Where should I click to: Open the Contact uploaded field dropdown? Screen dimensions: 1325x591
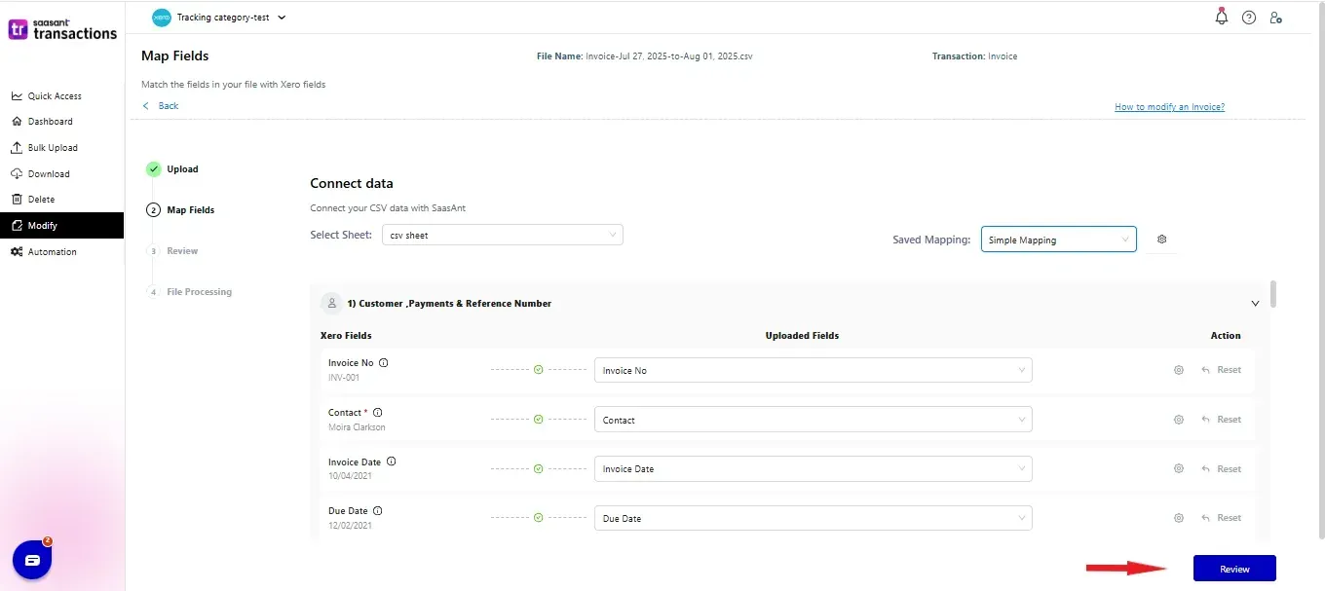point(813,420)
